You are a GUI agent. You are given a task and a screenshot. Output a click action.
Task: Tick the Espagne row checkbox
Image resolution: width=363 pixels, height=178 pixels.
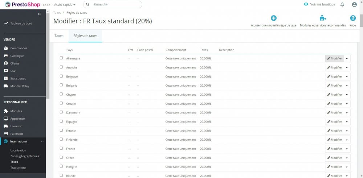click(x=61, y=121)
